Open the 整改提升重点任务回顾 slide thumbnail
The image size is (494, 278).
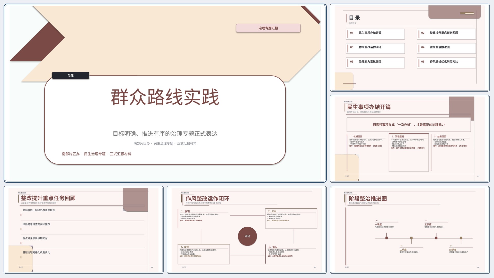pos(84,230)
